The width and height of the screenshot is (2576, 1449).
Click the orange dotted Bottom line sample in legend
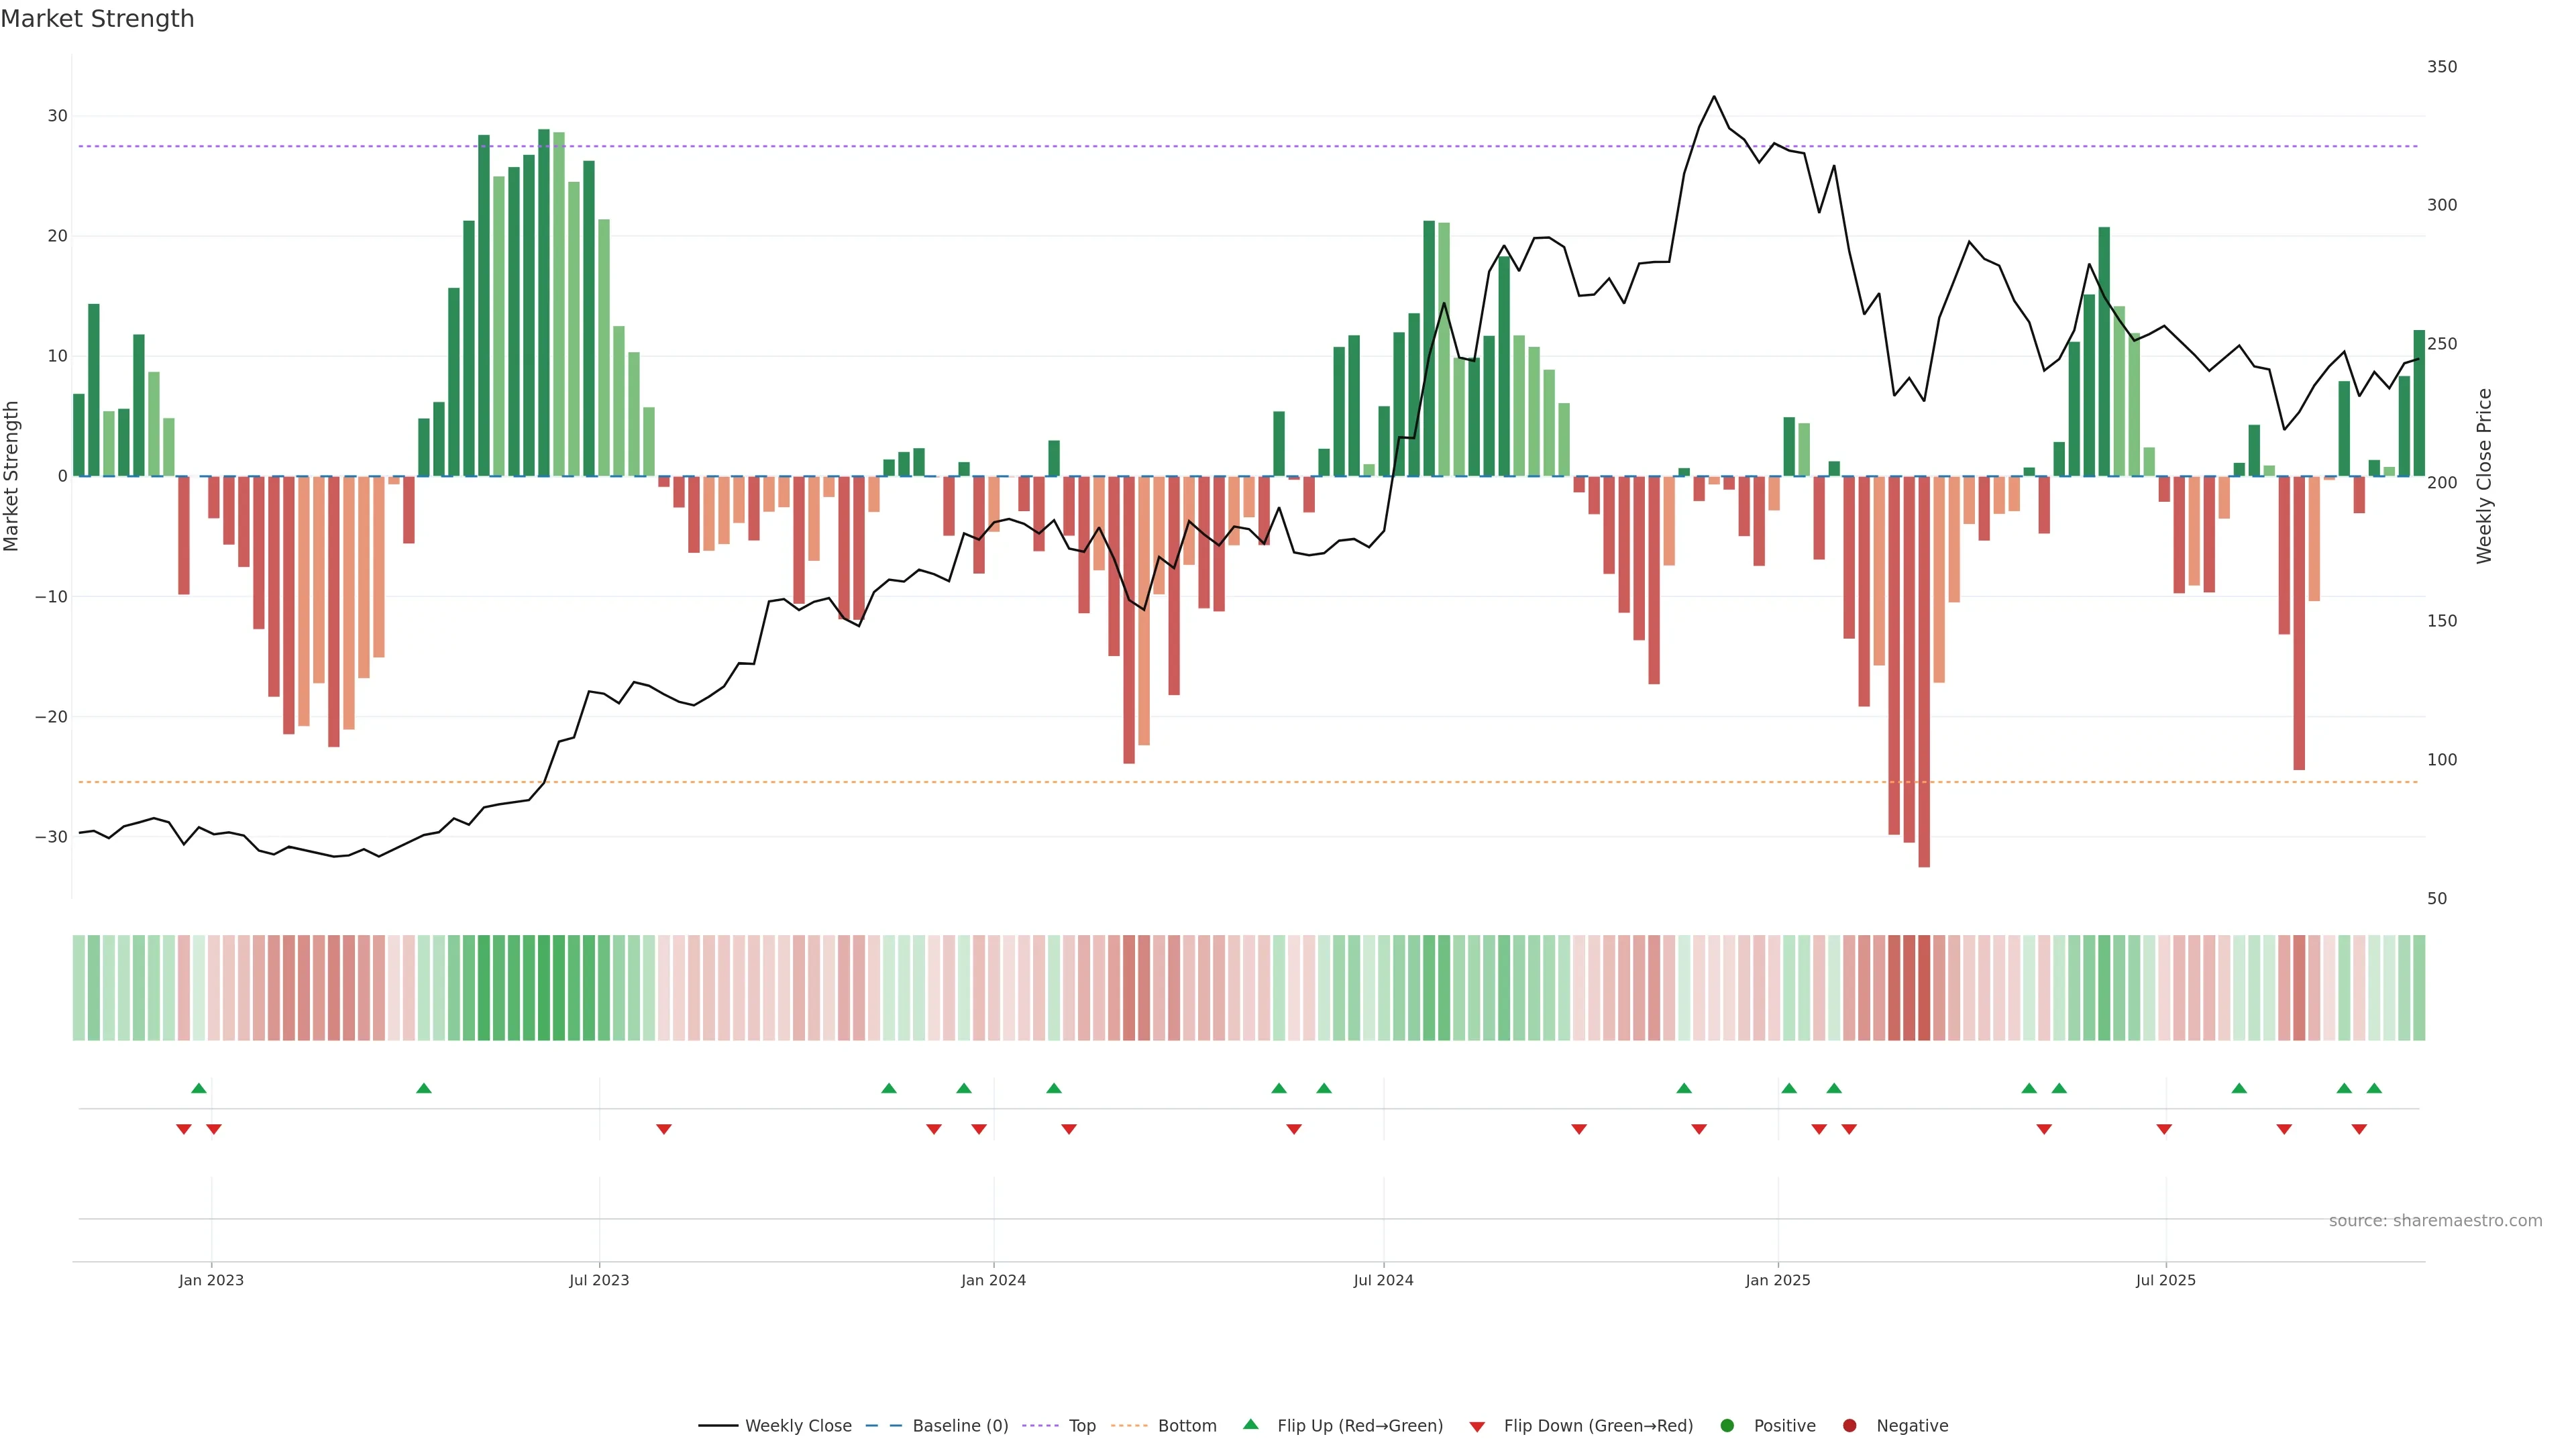coord(1129,1425)
